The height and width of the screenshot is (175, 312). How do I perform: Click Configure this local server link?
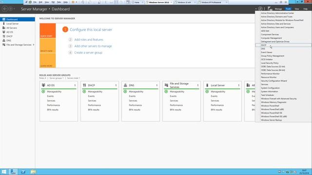(91, 30)
